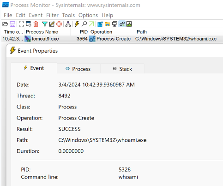Viewport: 223px width, 186px height.
Task: Click the Operation column header
Action: pyautogui.click(x=112, y=32)
